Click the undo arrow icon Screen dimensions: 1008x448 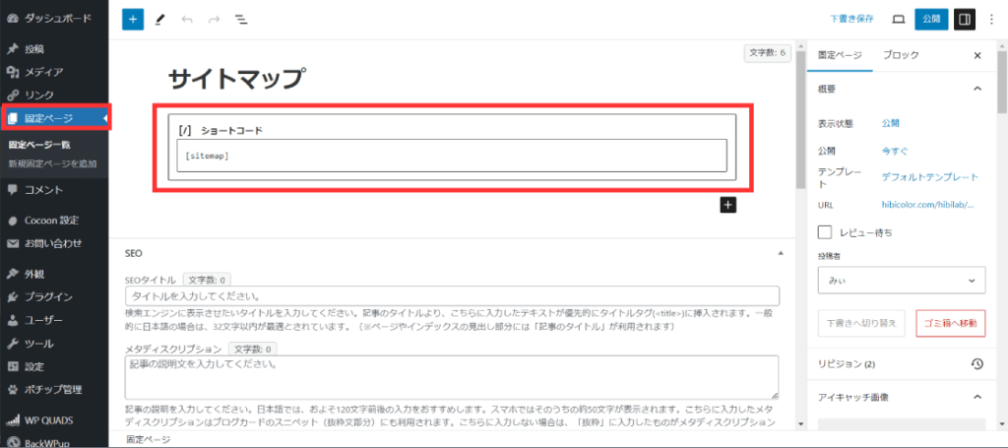click(187, 19)
